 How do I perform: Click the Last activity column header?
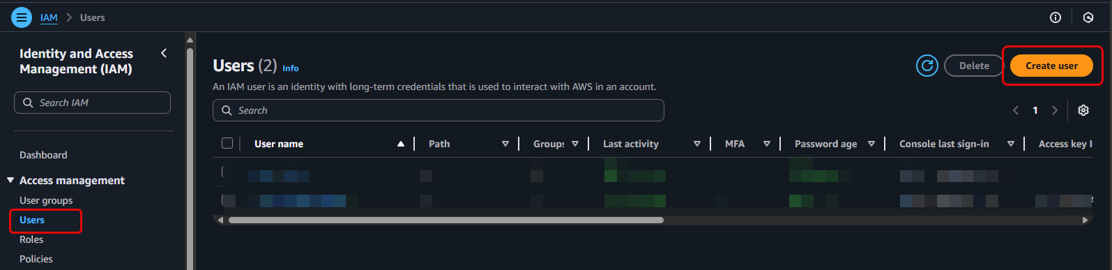point(631,144)
